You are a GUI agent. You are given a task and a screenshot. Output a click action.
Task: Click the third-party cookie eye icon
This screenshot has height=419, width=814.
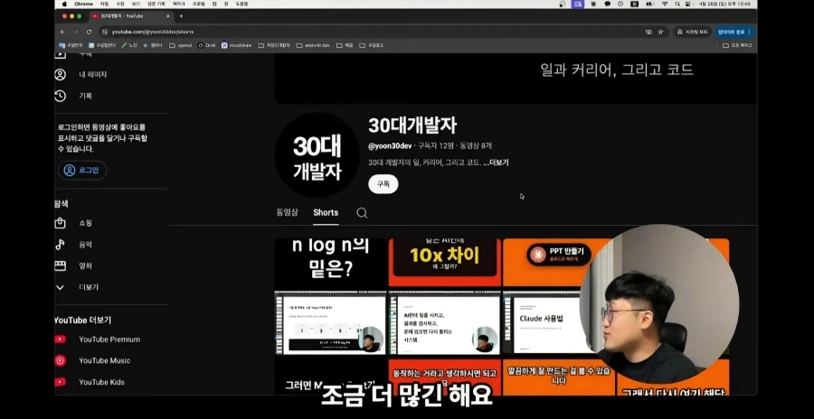pos(648,32)
